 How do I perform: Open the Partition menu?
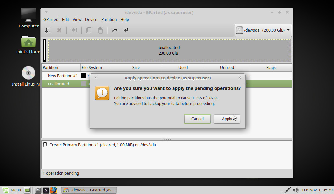click(109, 19)
